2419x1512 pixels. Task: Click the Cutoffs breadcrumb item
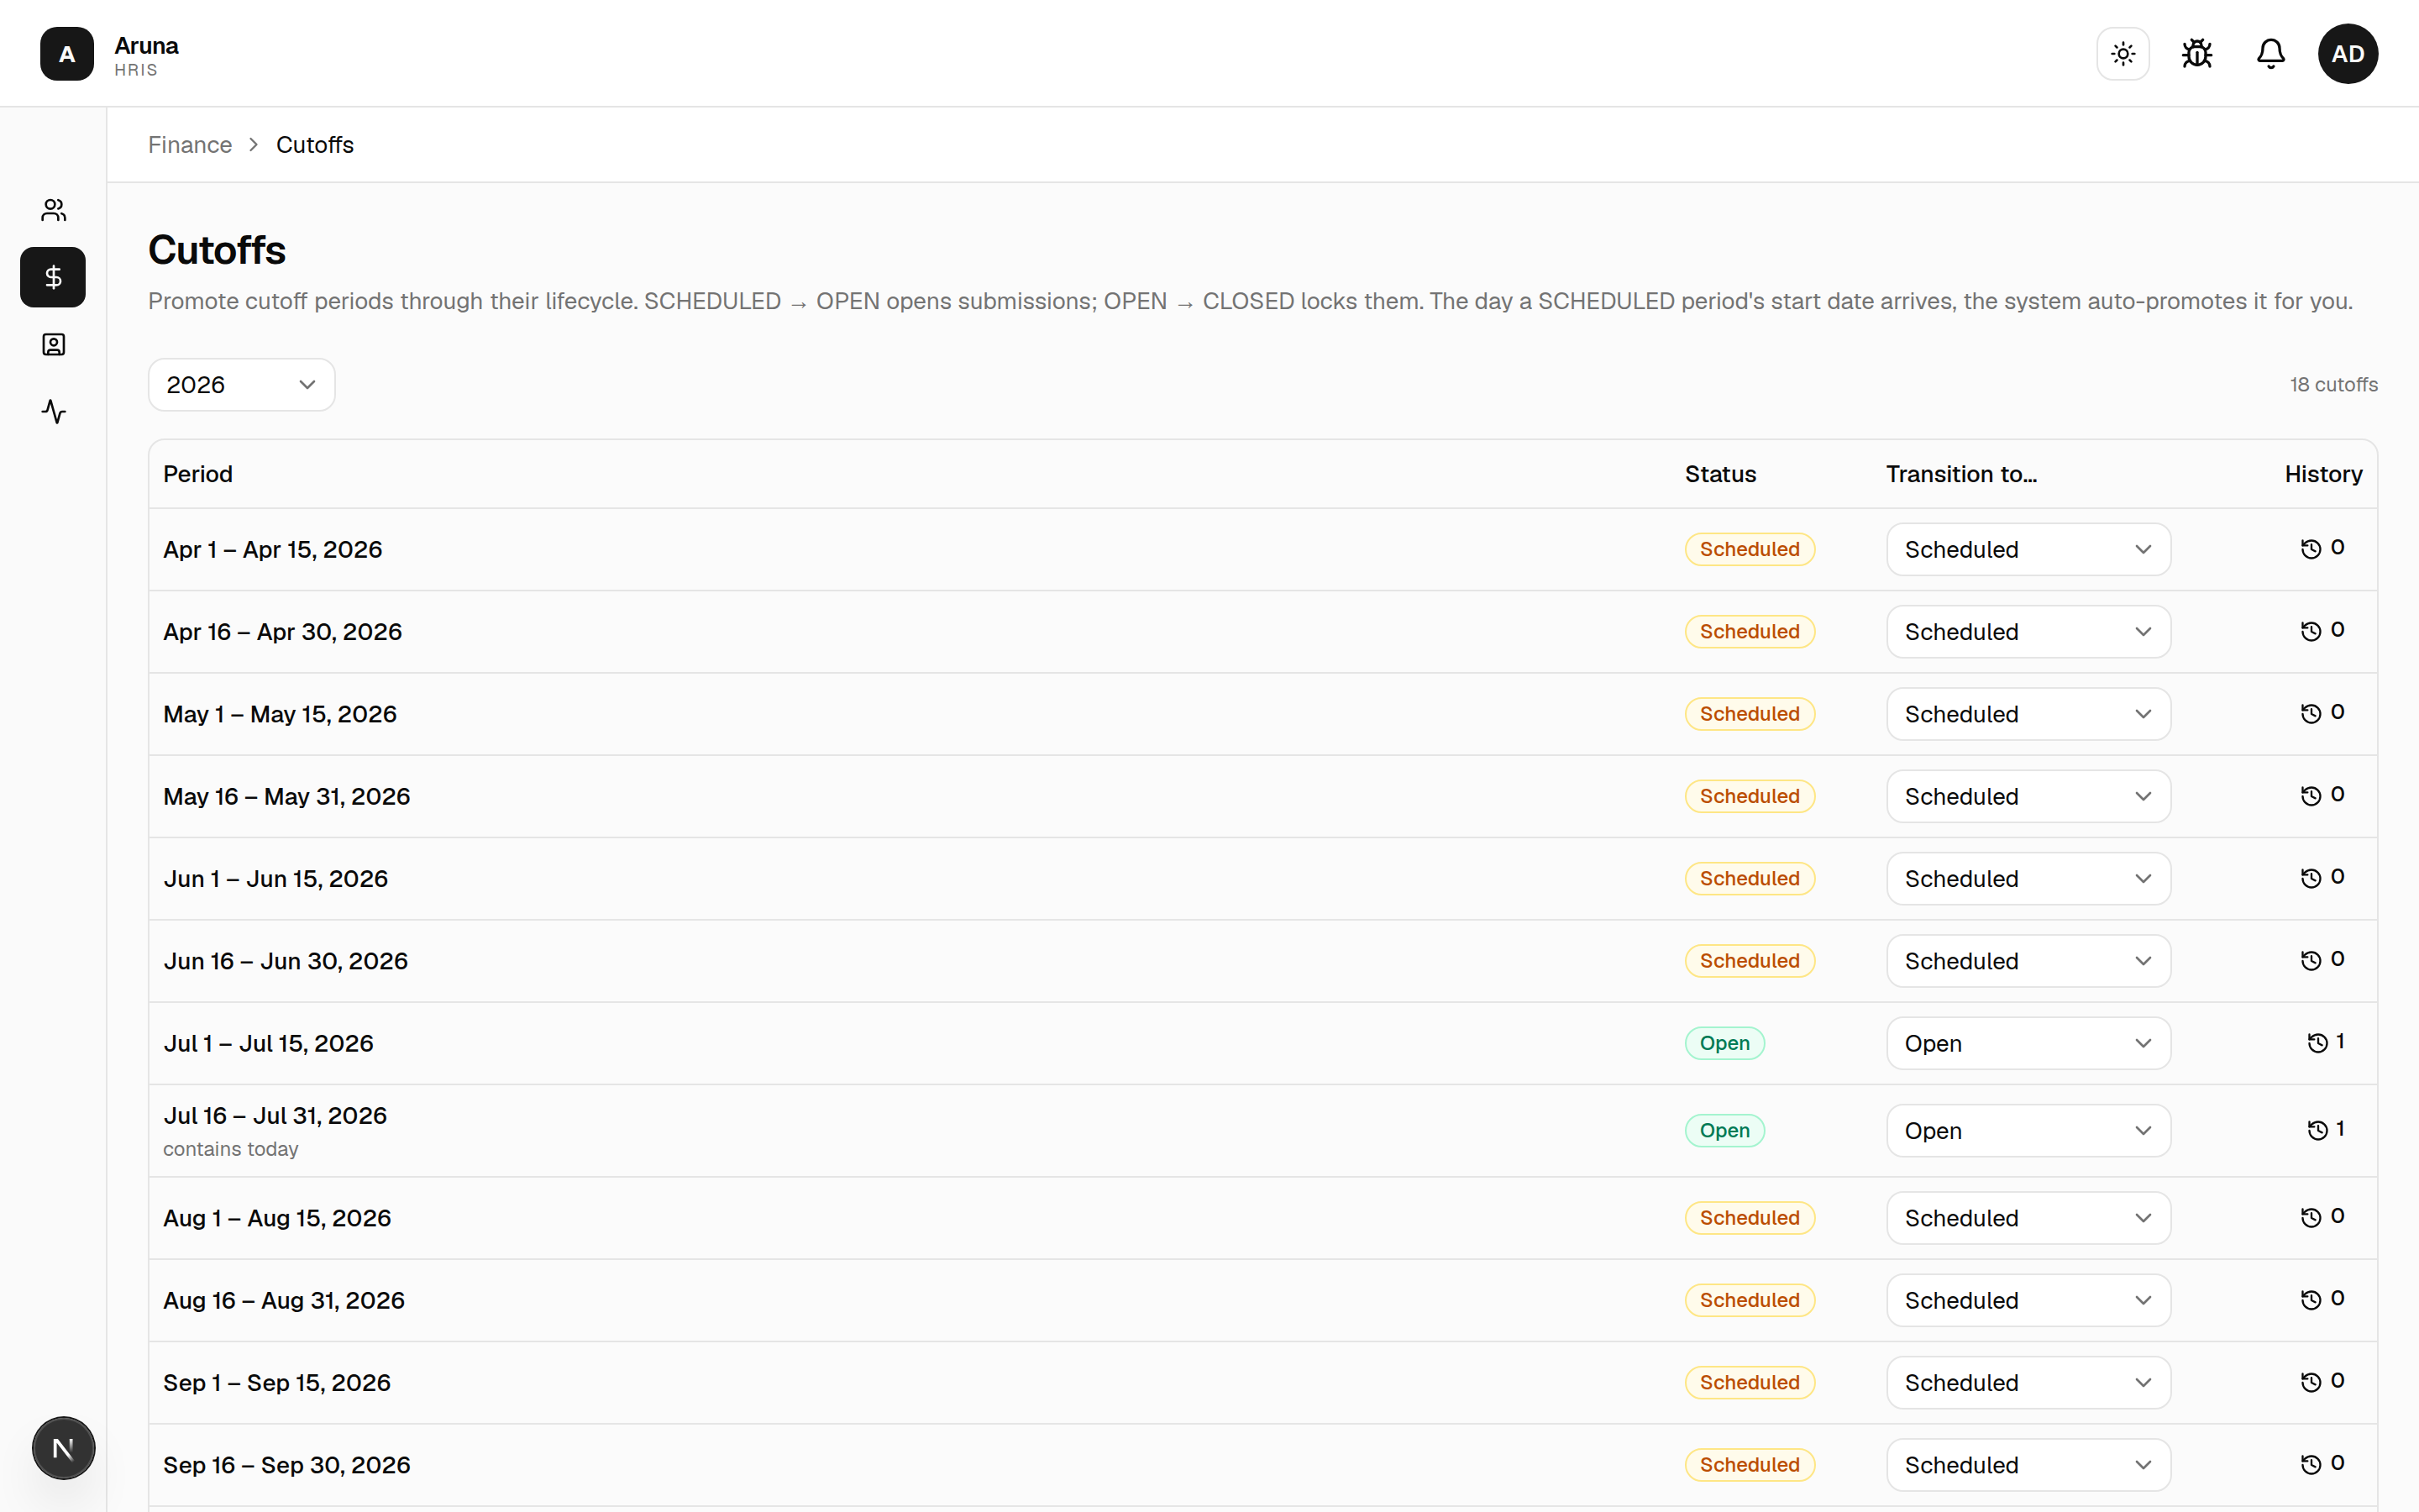pos(315,145)
